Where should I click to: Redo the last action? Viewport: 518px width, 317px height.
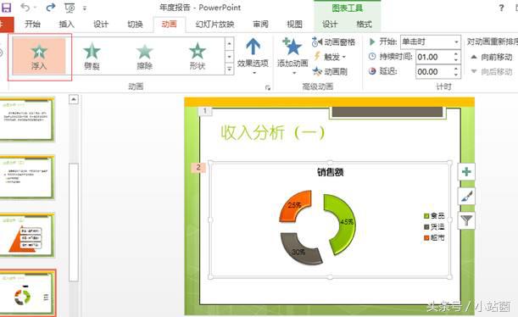coord(51,8)
